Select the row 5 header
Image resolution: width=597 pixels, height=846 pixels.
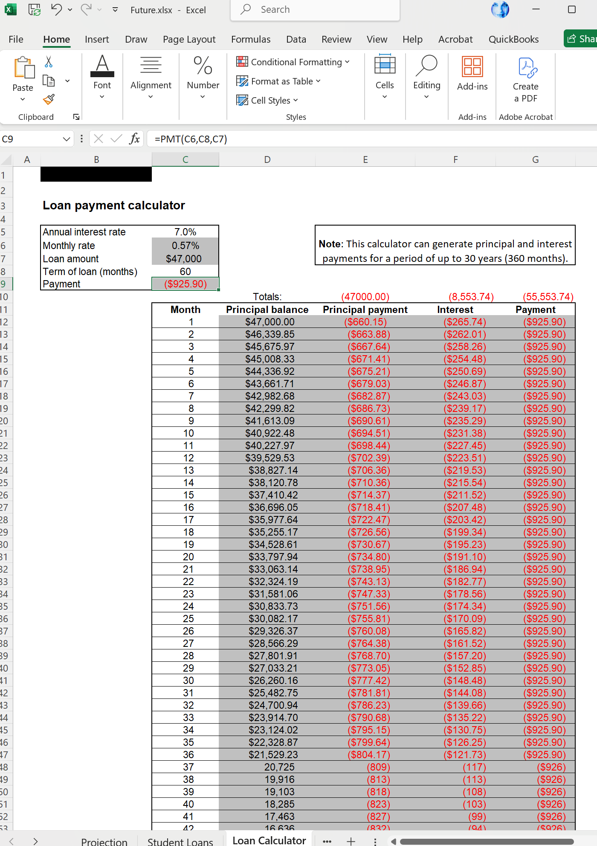[x=6, y=232]
